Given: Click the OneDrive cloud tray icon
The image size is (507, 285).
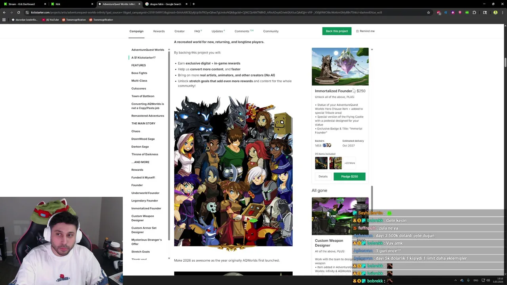Looking at the screenshot, I should coord(462,280).
